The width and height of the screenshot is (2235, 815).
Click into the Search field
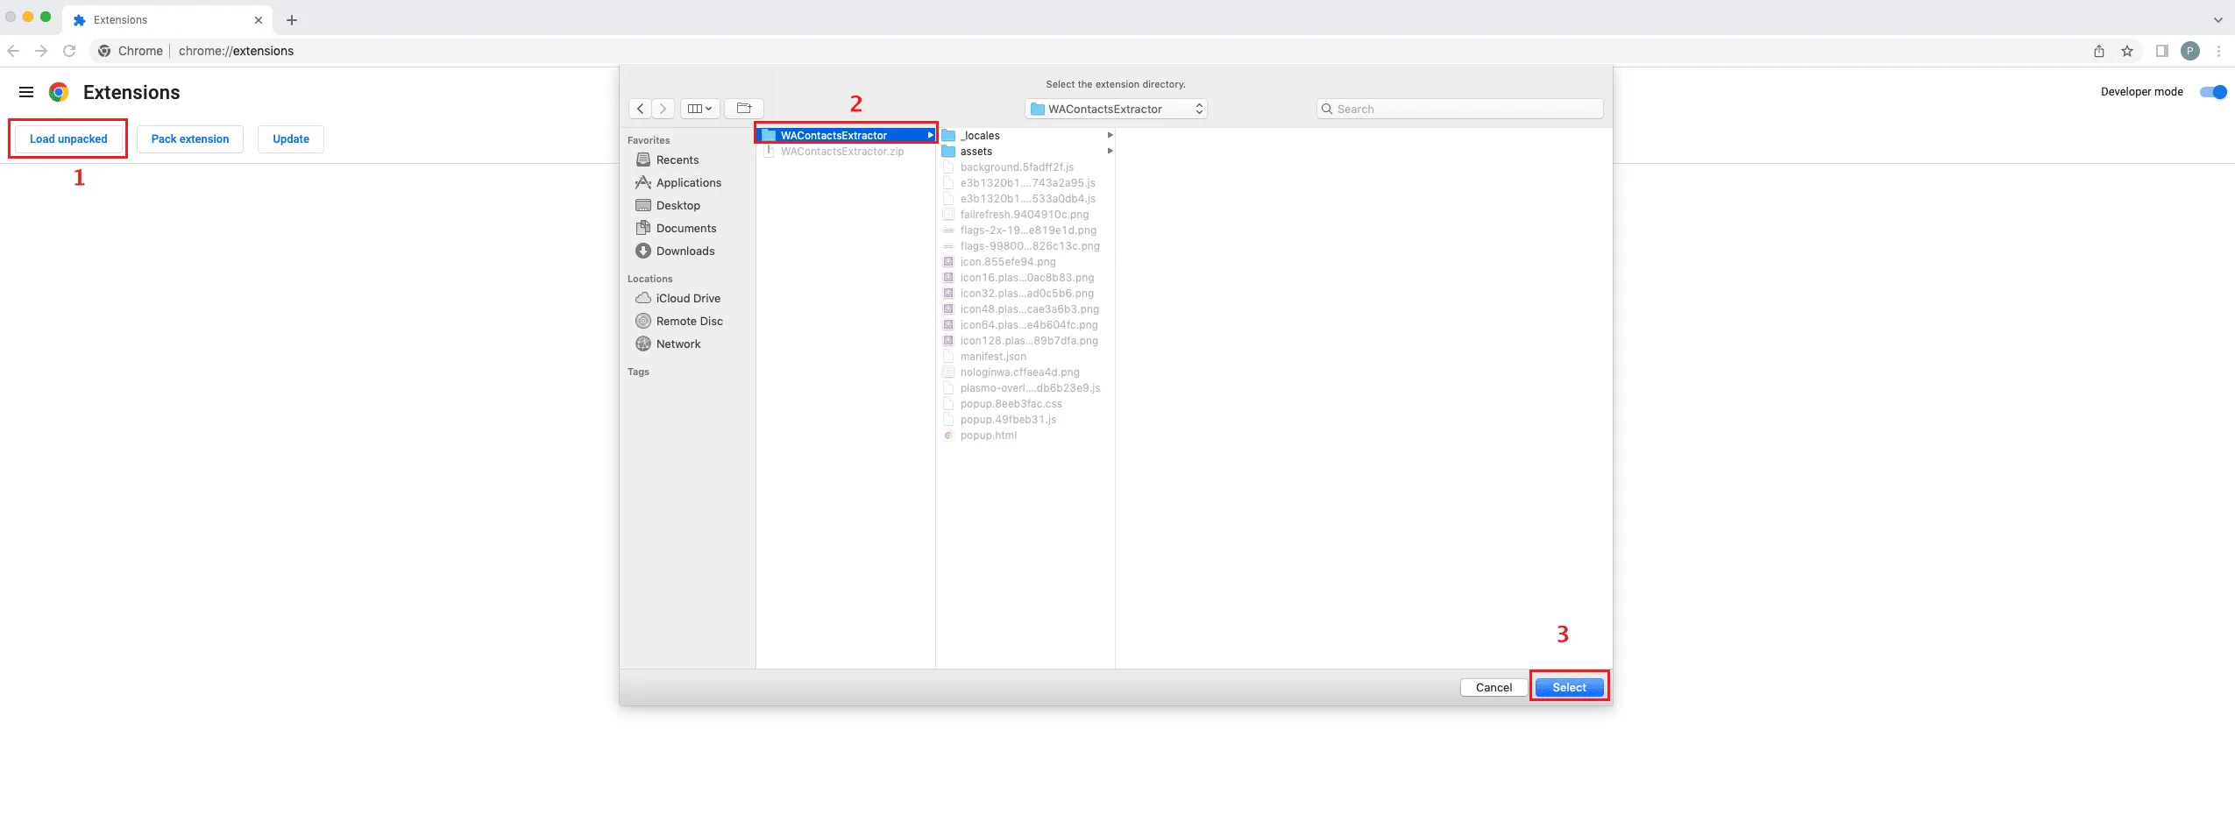1458,108
